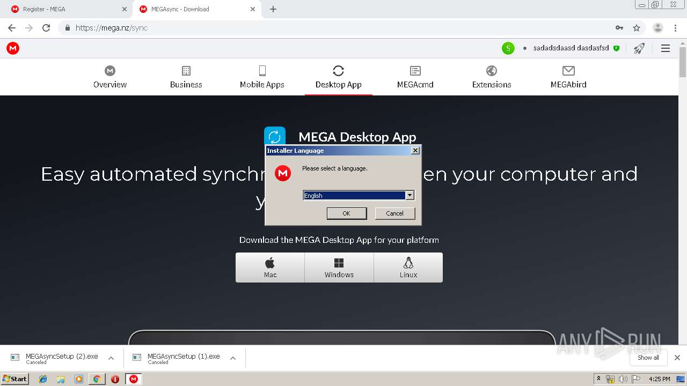The width and height of the screenshot is (687, 386).
Task: Cancel the Installer Language dialog
Action: [x=394, y=213]
